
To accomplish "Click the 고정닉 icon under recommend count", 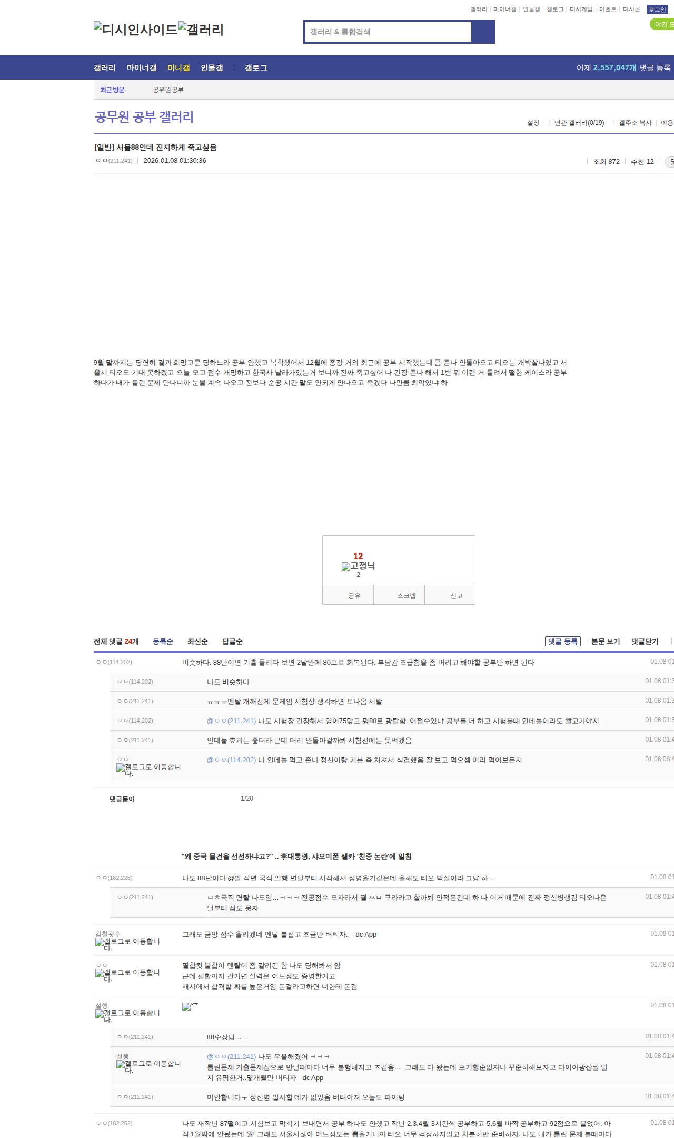I will coord(358,566).
